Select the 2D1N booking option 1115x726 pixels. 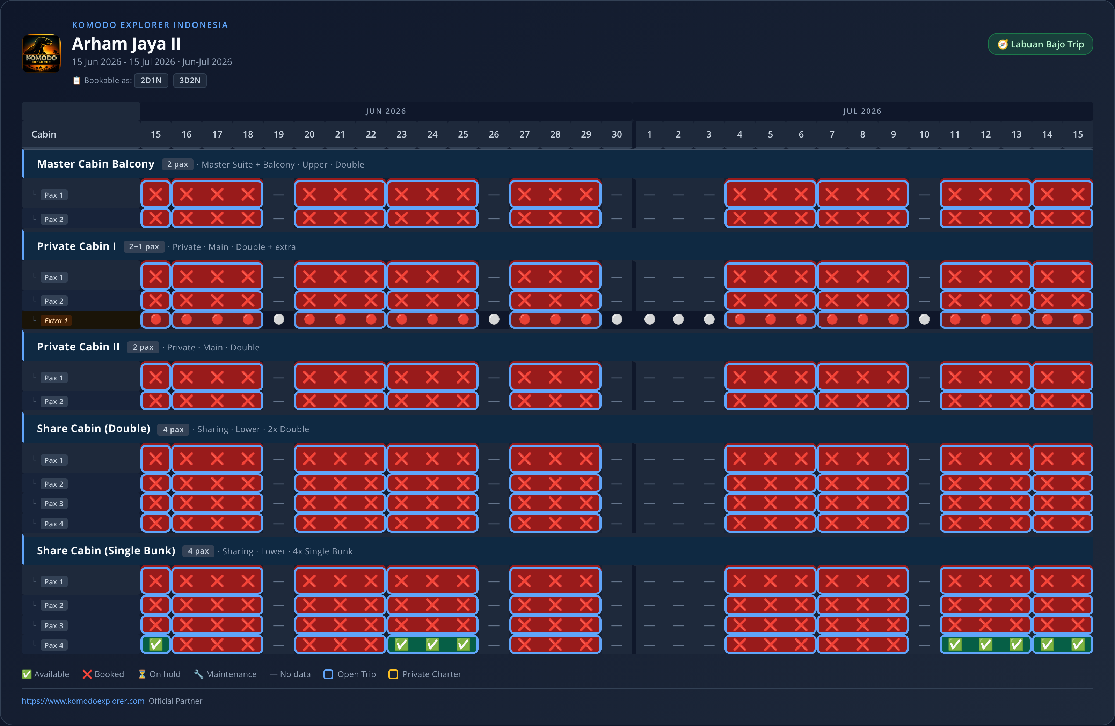click(x=151, y=81)
